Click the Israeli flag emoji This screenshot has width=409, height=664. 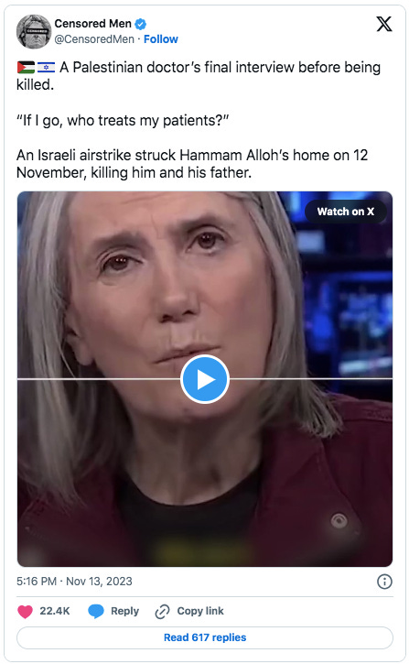point(46,68)
